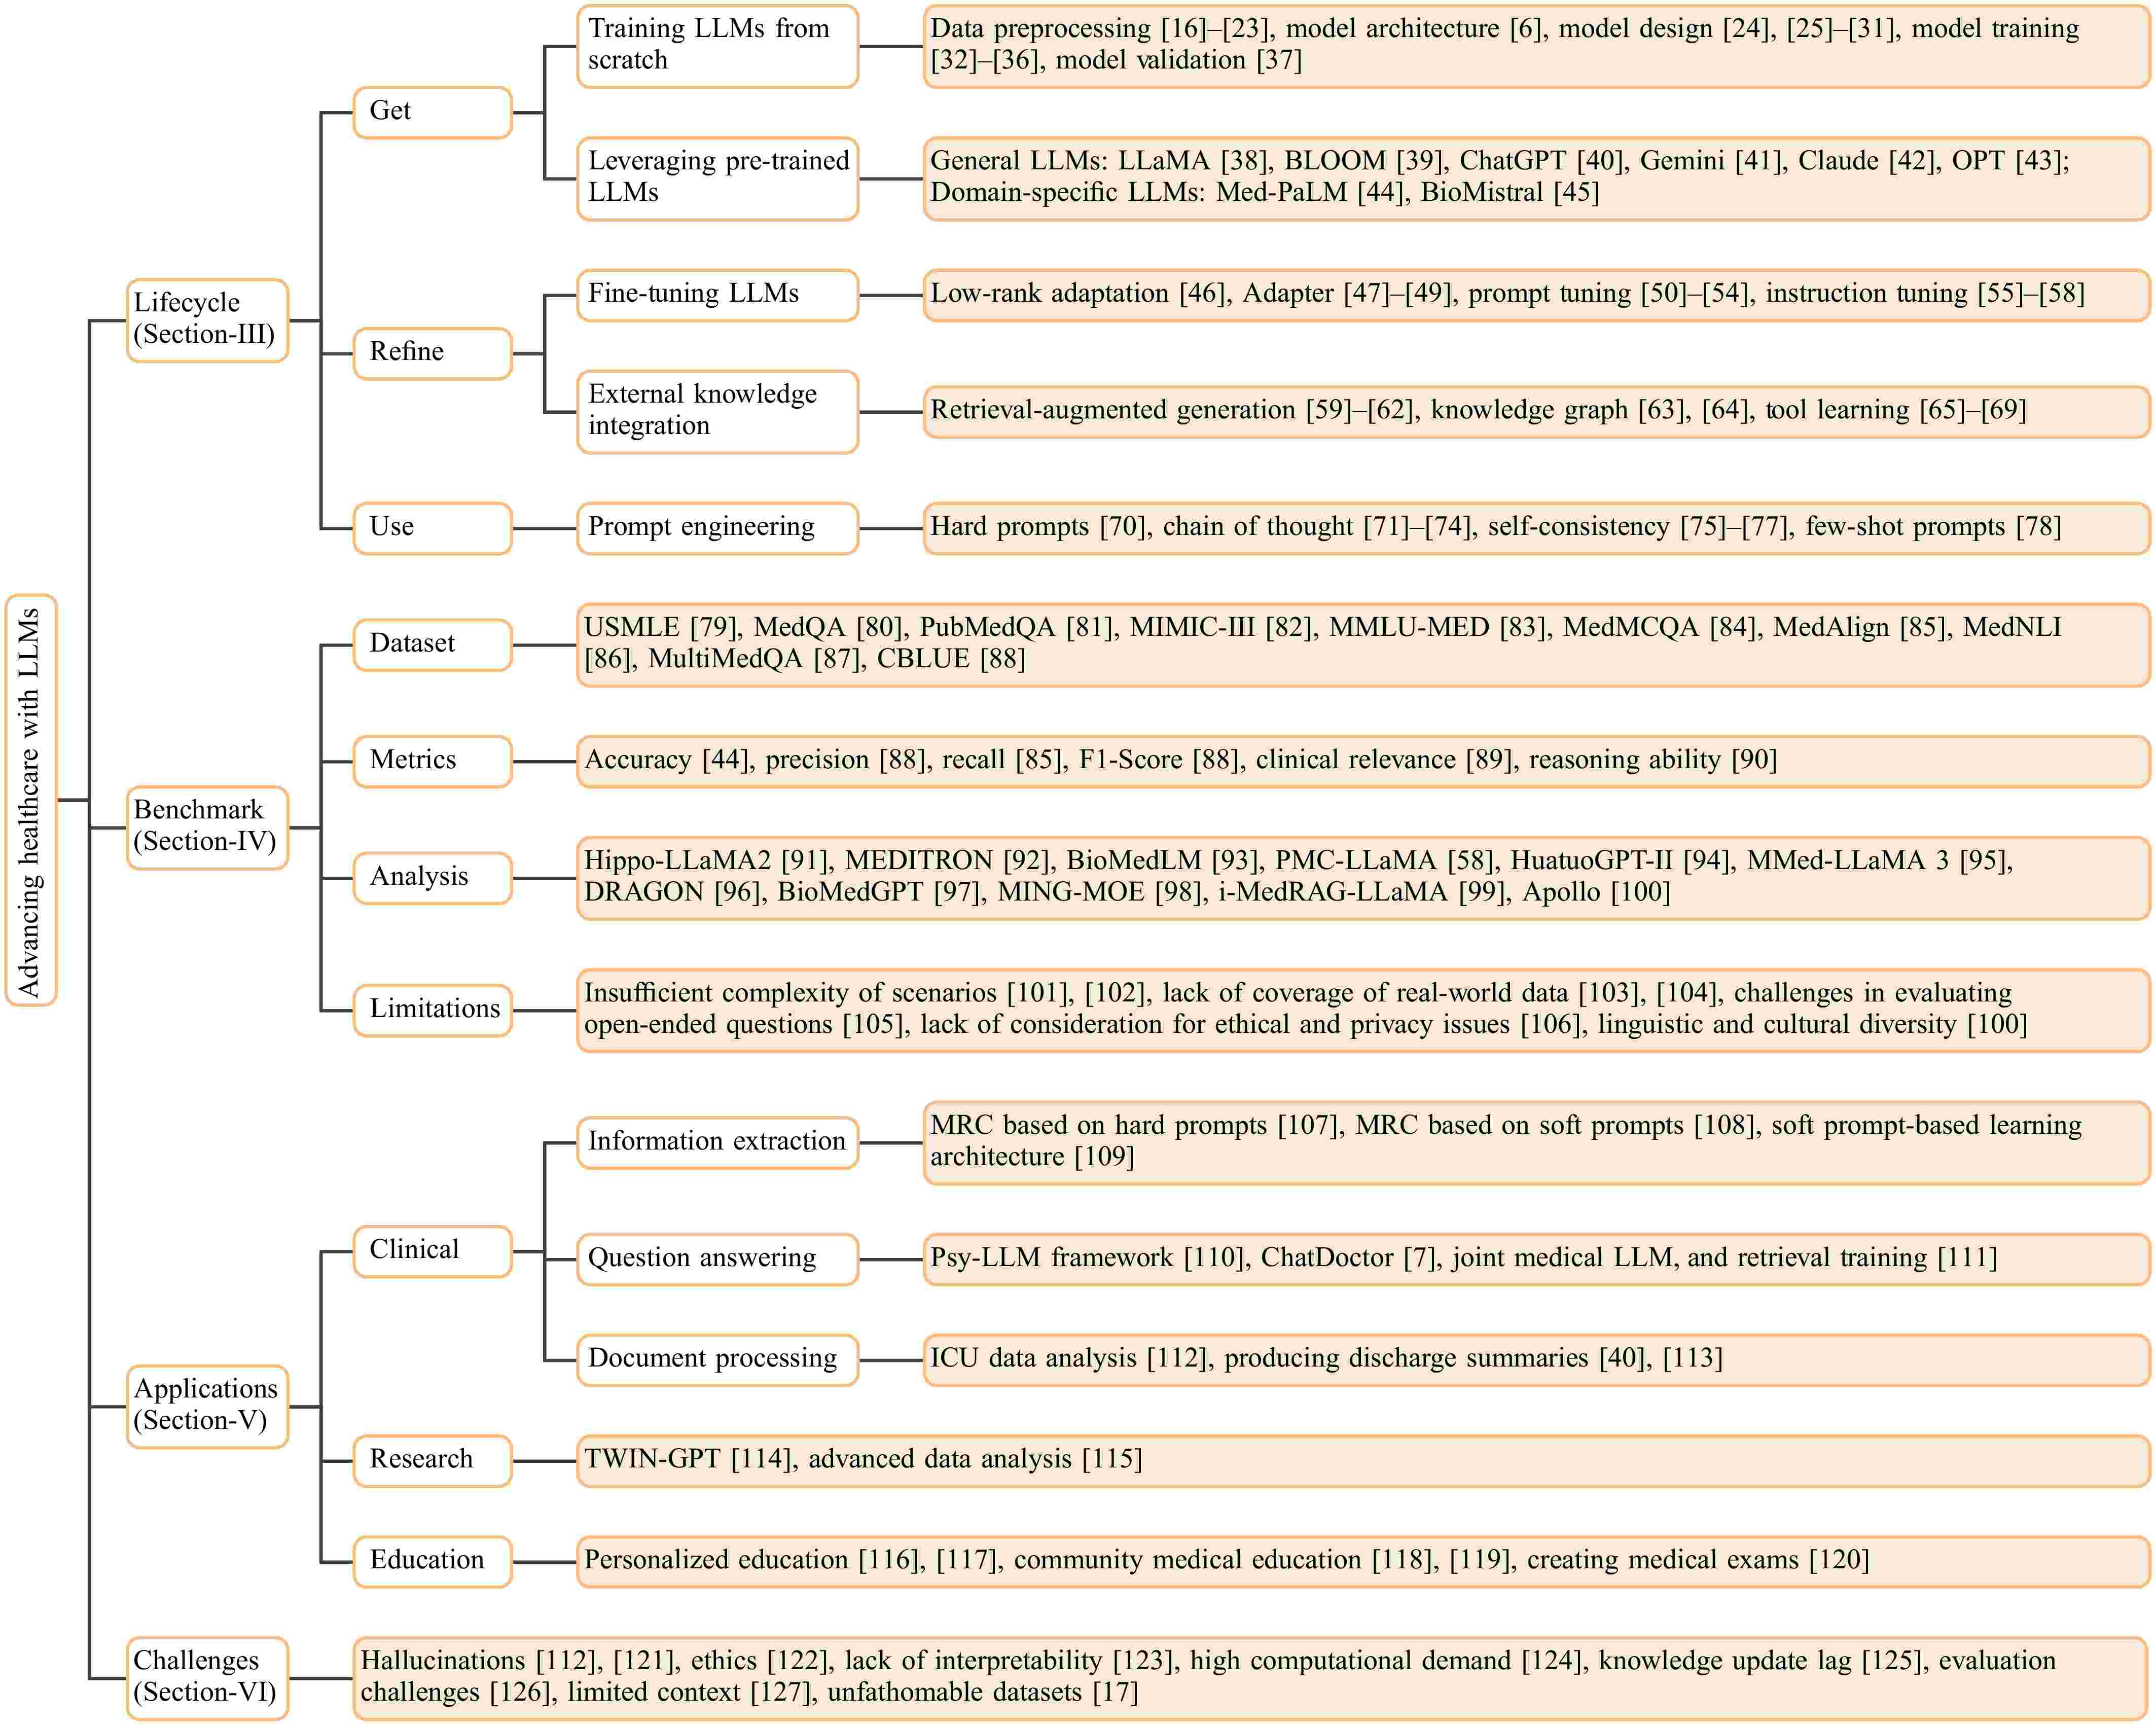The height and width of the screenshot is (1725, 2156).
Task: Select the 'Use' node
Action: tap(432, 527)
